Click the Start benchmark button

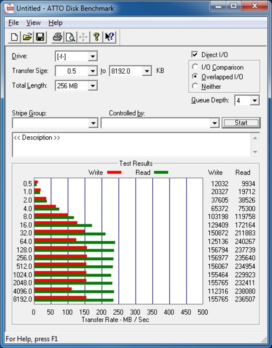[241, 123]
